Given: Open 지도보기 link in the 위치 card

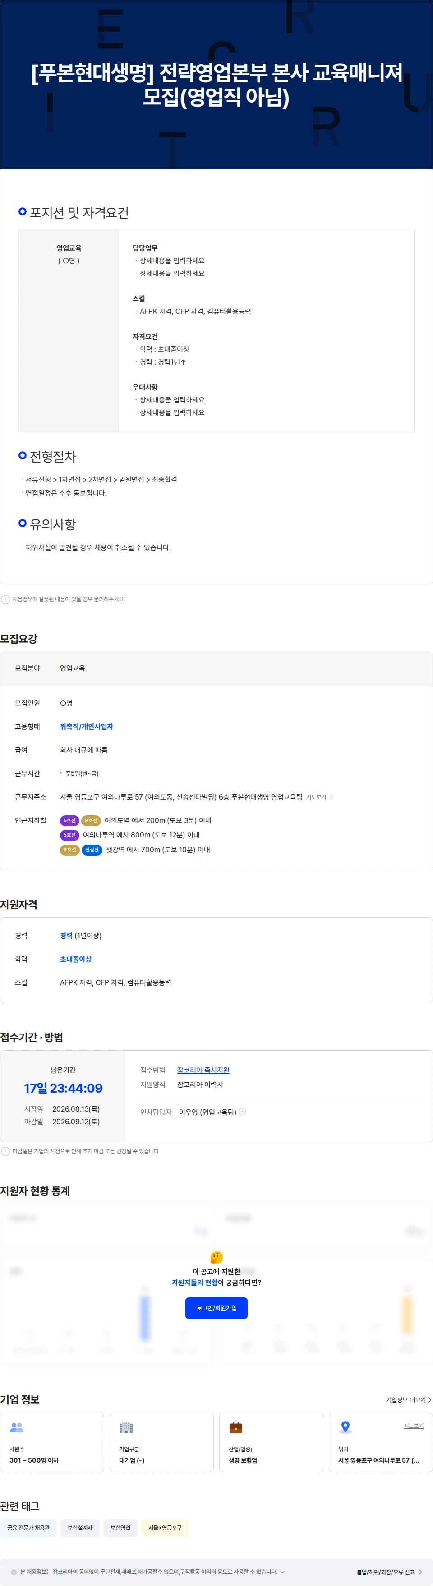Looking at the screenshot, I should click(x=413, y=1425).
